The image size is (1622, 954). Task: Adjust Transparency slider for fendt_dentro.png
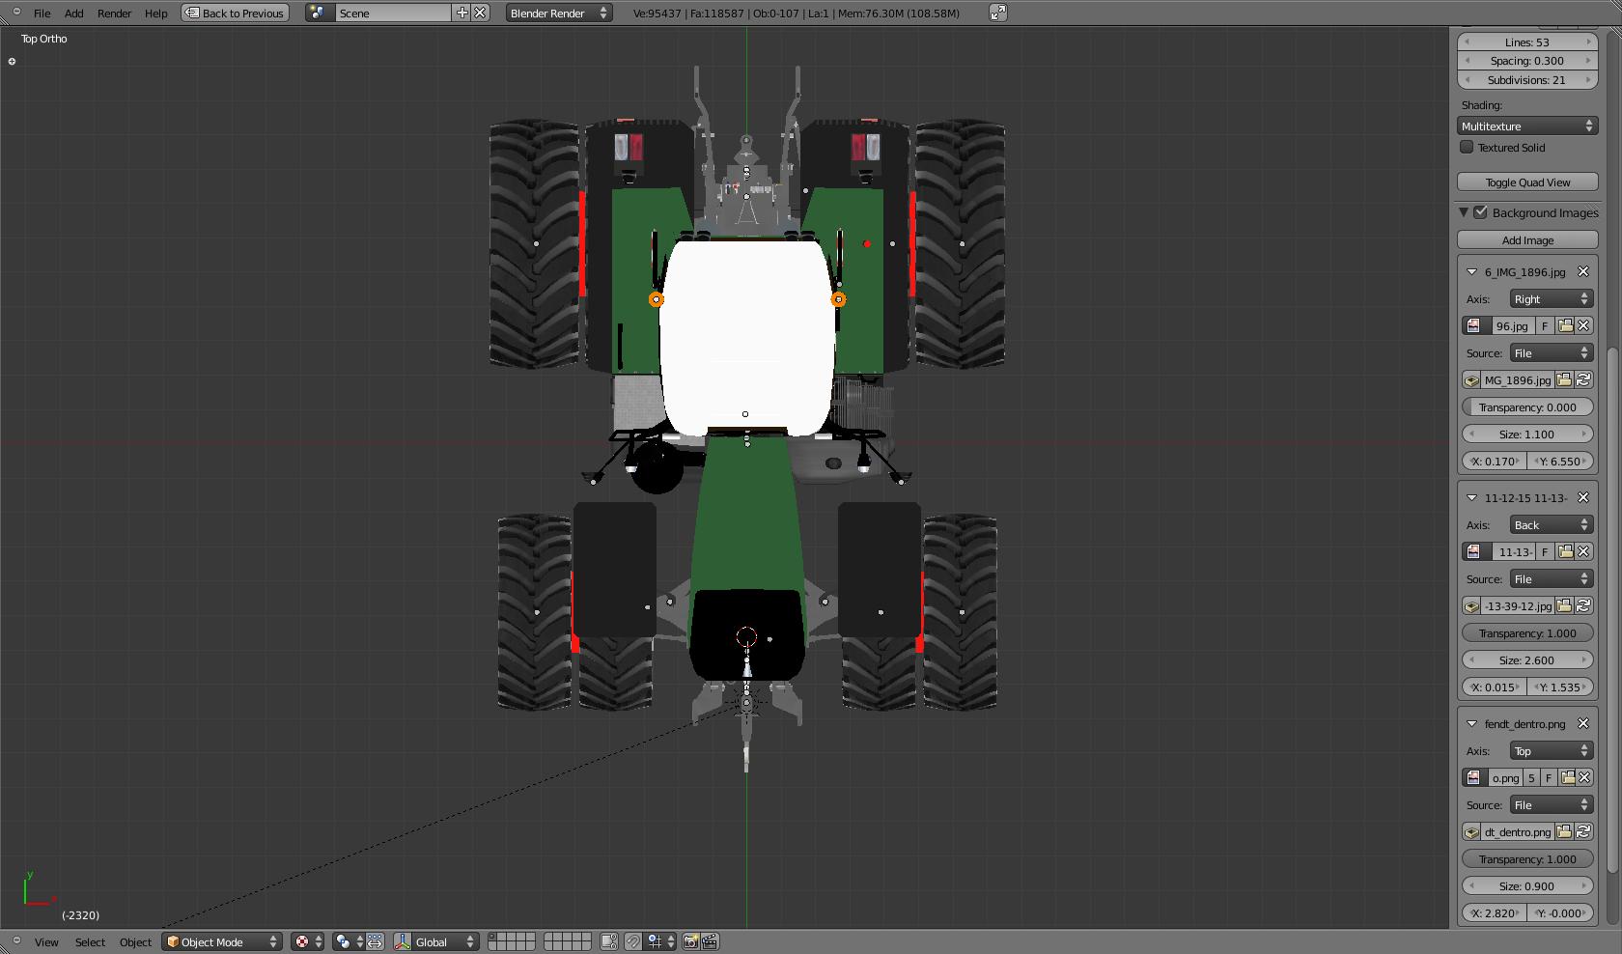1527,859
